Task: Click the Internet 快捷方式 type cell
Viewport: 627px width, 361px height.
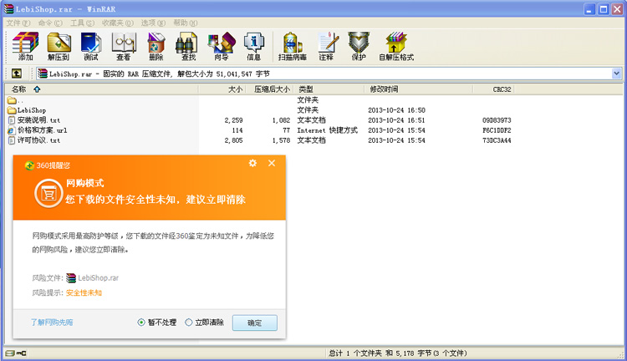Action: coord(327,130)
